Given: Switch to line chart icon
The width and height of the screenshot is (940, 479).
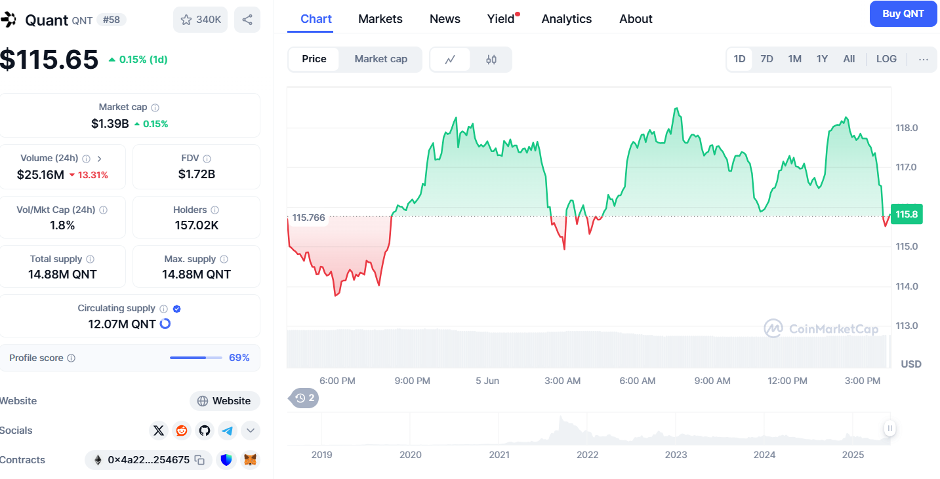Looking at the screenshot, I should coord(450,60).
